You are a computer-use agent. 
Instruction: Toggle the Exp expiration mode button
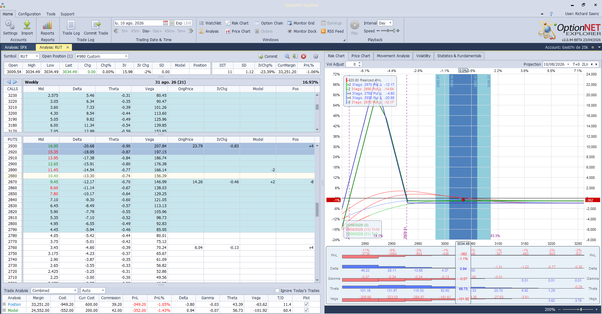(179, 23)
